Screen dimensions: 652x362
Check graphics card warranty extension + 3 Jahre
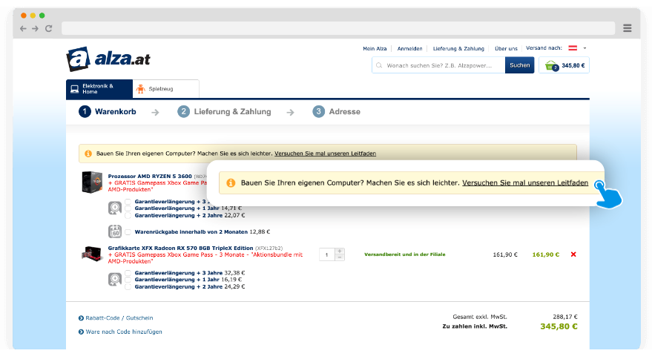tap(128, 272)
